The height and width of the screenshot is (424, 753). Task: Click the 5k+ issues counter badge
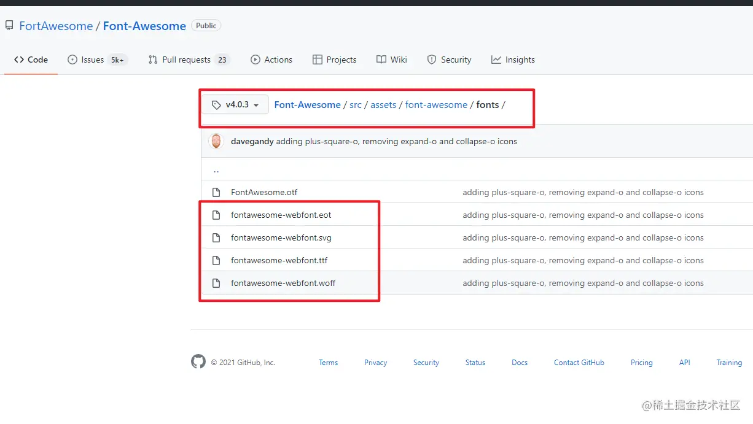[117, 60]
